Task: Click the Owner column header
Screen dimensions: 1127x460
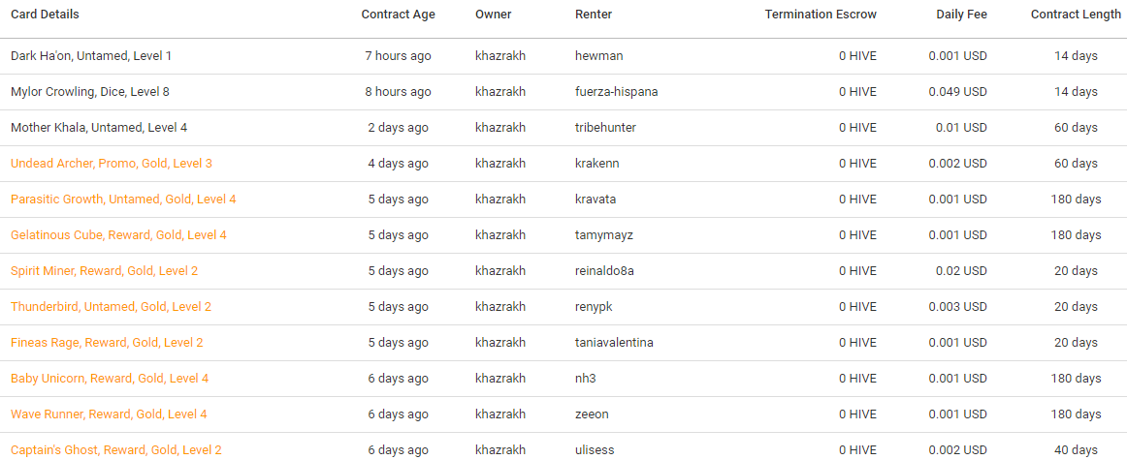Action: click(x=493, y=15)
